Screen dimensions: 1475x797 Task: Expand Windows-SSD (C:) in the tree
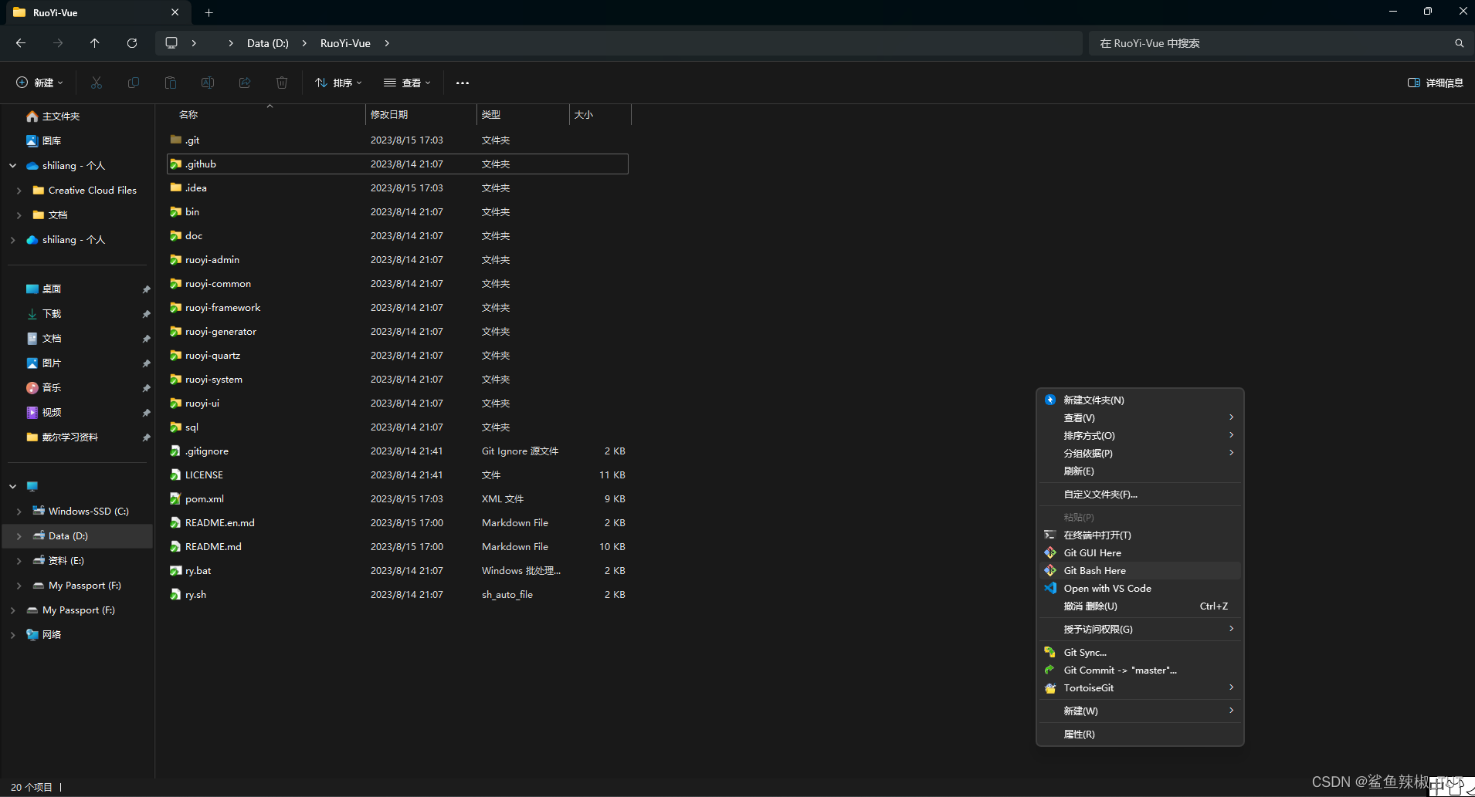coord(19,512)
